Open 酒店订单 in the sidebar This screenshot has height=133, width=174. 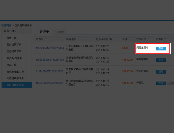tap(12, 38)
